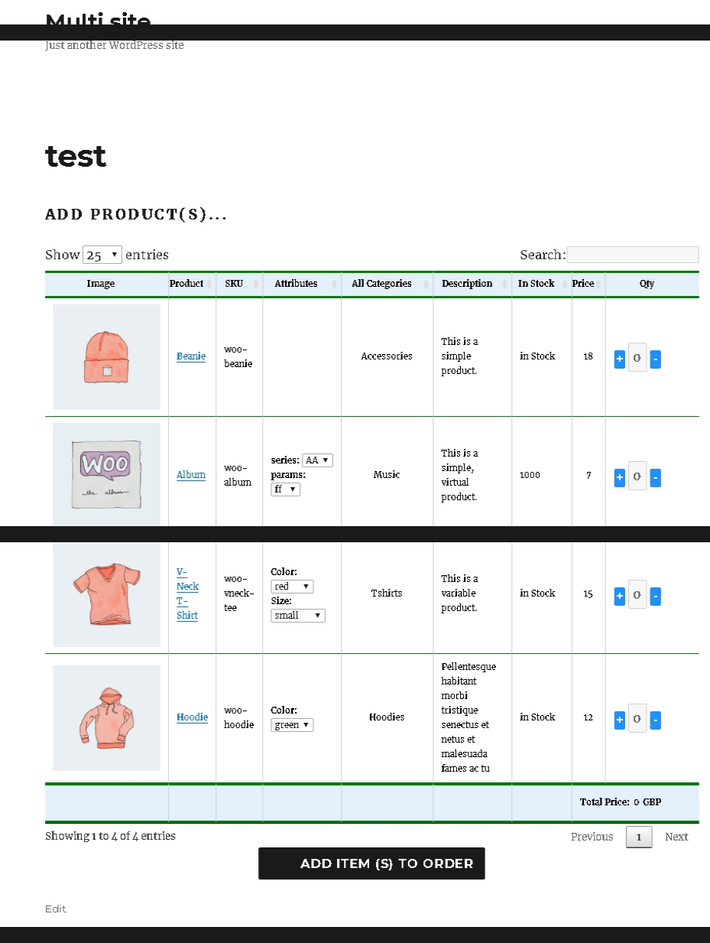Image resolution: width=710 pixels, height=943 pixels.
Task: Choose a size in the Size dropdown
Action: click(297, 616)
